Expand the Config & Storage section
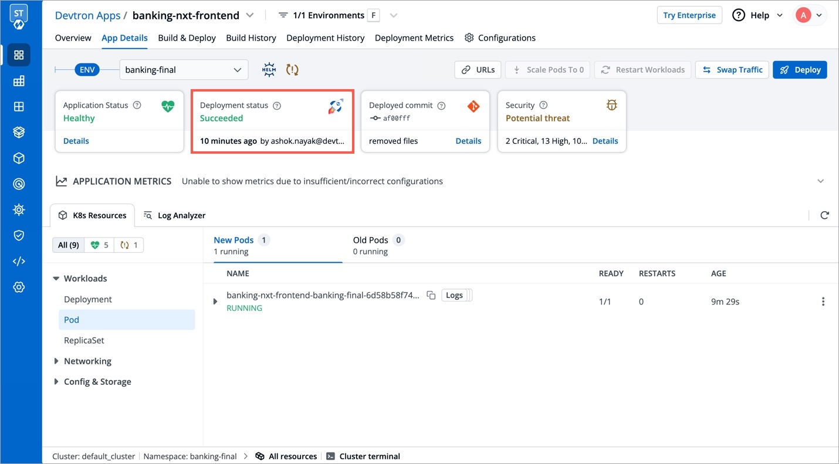 57,382
